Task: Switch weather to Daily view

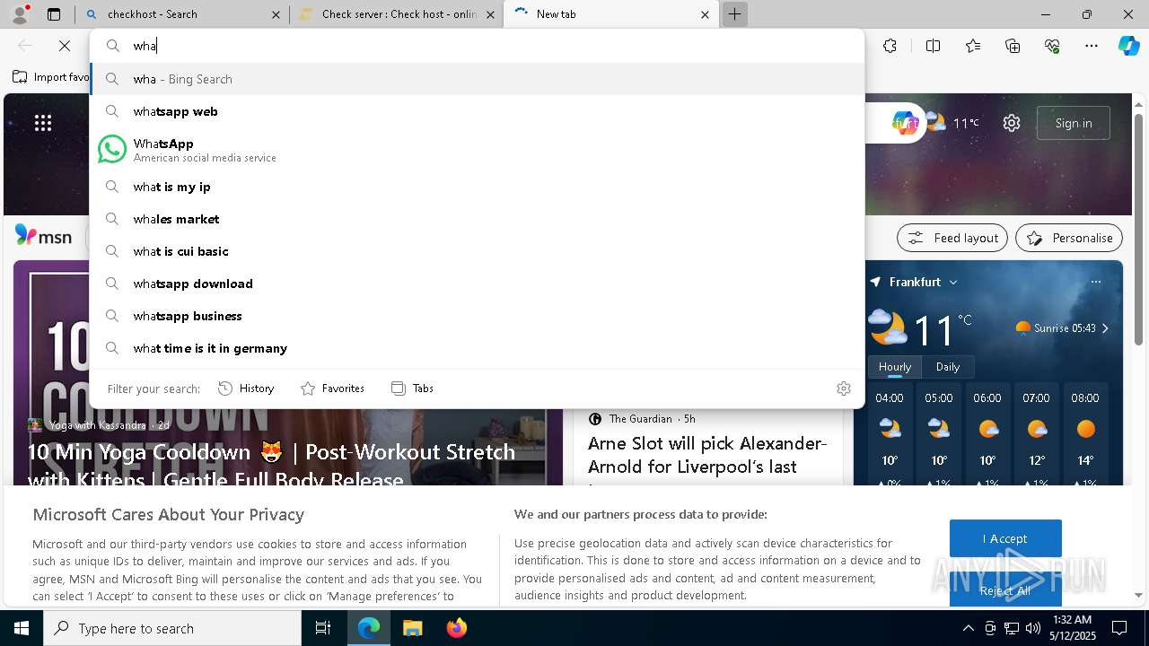Action: pyautogui.click(x=948, y=366)
